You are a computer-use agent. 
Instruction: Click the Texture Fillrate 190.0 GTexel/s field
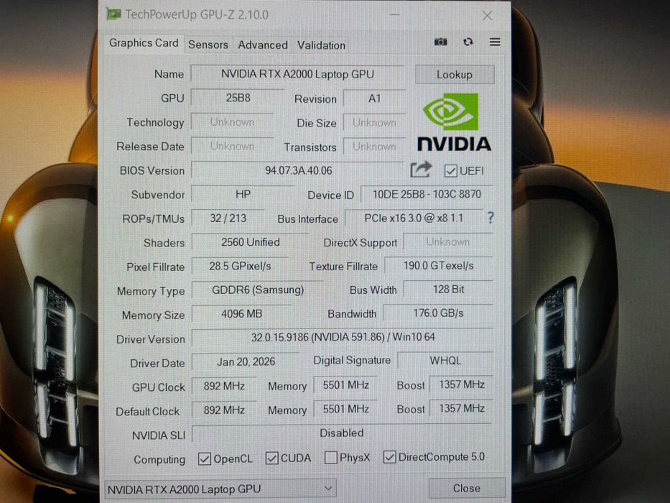(439, 266)
